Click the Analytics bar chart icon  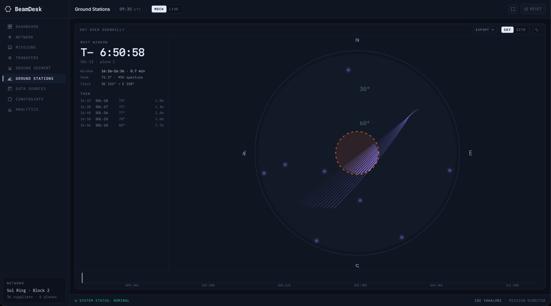coord(10,109)
